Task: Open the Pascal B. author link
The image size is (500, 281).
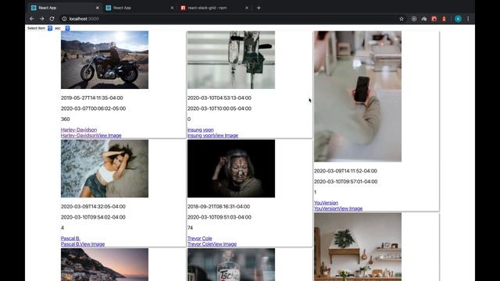Action: 70,238
